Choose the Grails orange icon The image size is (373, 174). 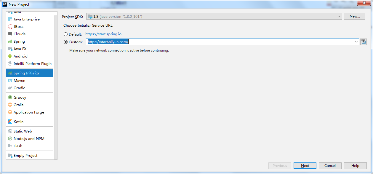10,105
